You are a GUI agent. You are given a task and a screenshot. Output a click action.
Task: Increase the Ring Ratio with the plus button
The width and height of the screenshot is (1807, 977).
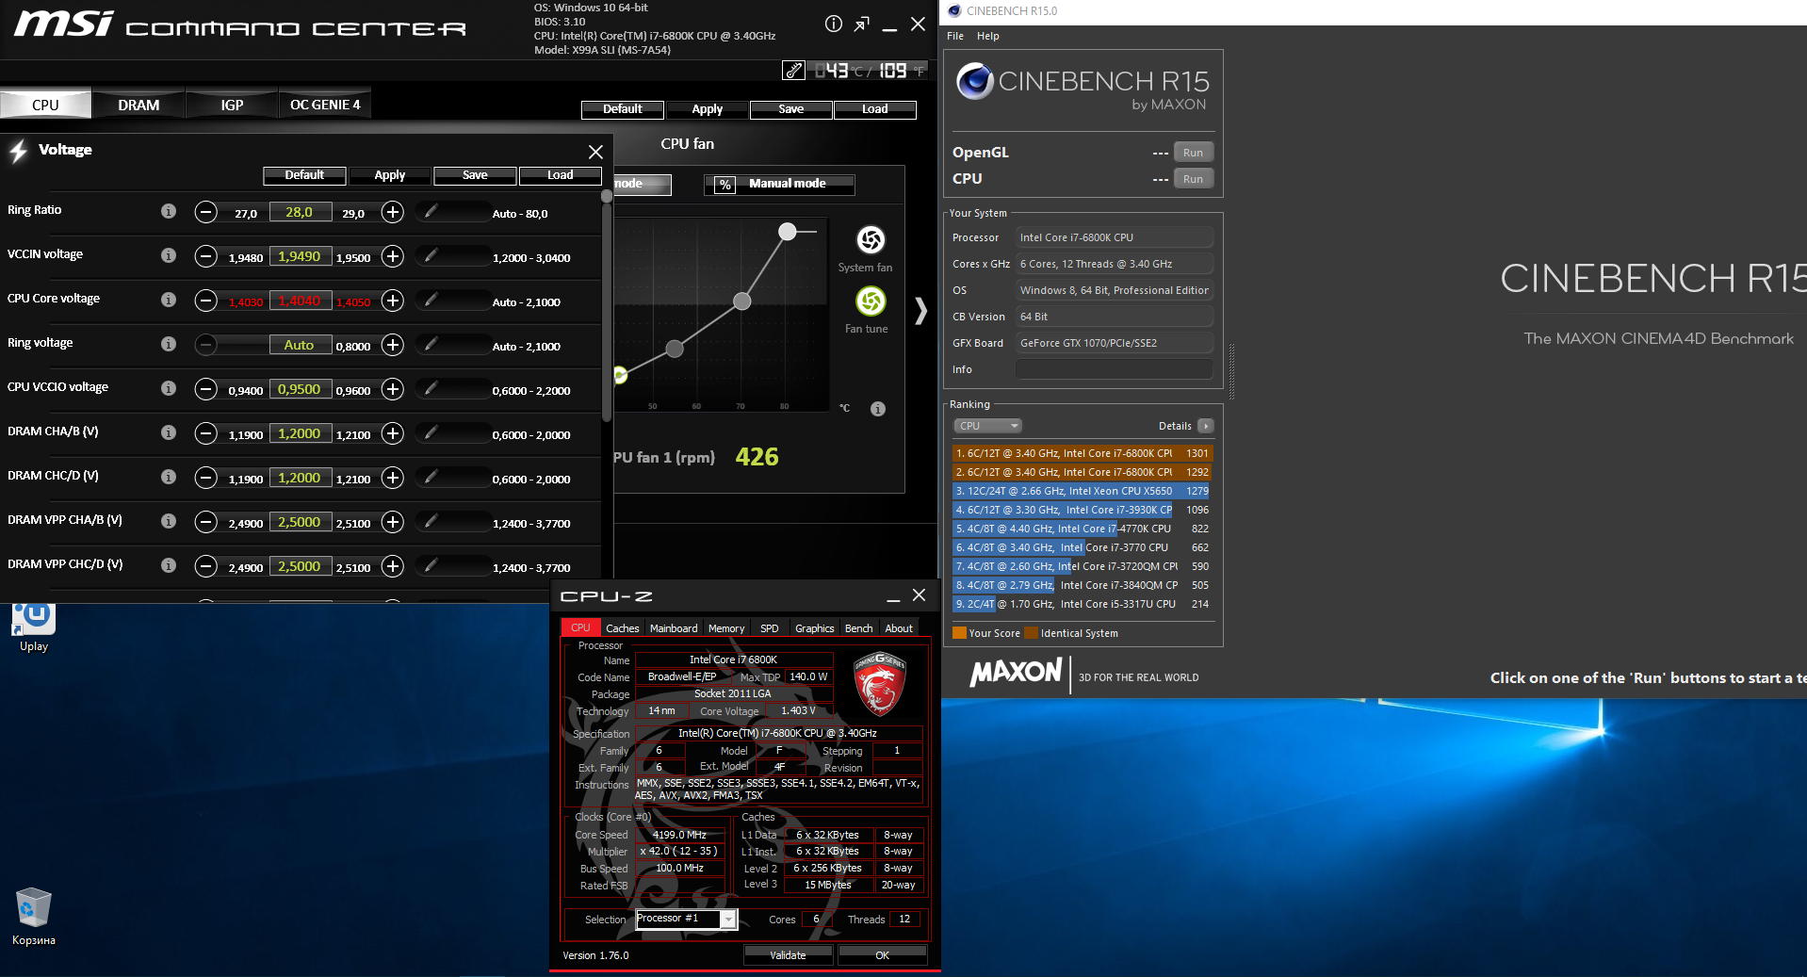[393, 212]
